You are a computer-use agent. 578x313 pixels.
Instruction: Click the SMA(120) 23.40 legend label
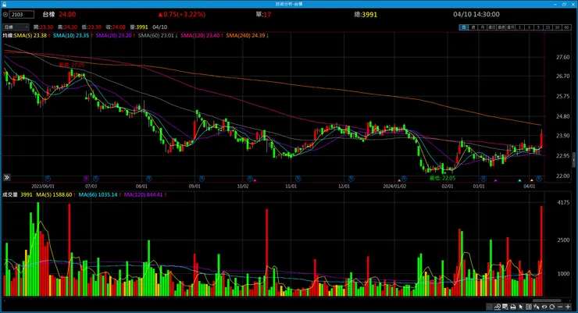click(x=200, y=36)
